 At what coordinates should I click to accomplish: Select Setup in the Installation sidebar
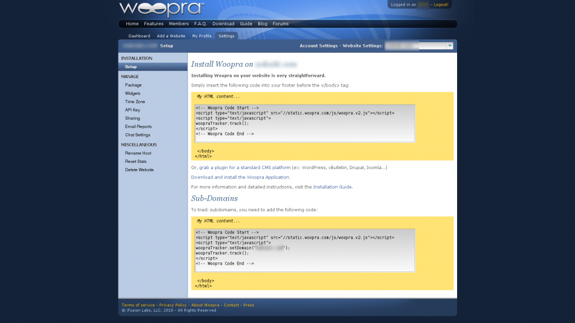[x=153, y=67]
